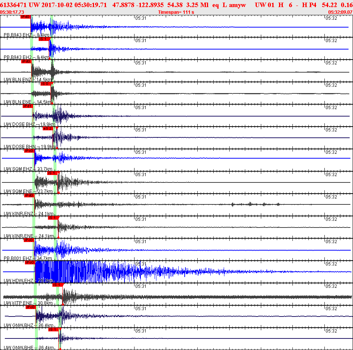Image resolution: width=353 pixels, height=350 pixels.
Task: Select the iPc0 pick flag on UW HDW EHZ
Action: pyautogui.click(x=30, y=262)
